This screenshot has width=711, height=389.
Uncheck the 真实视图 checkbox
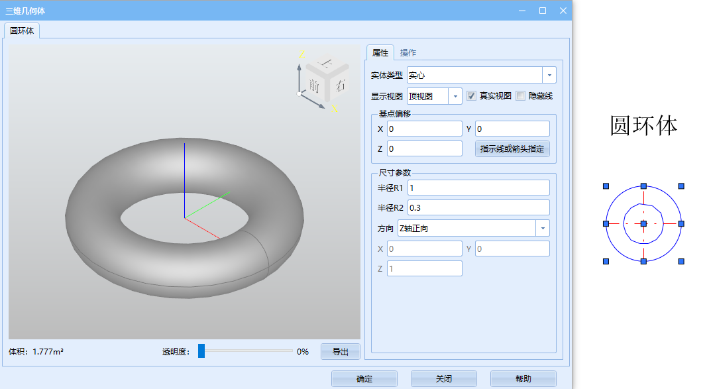click(472, 96)
